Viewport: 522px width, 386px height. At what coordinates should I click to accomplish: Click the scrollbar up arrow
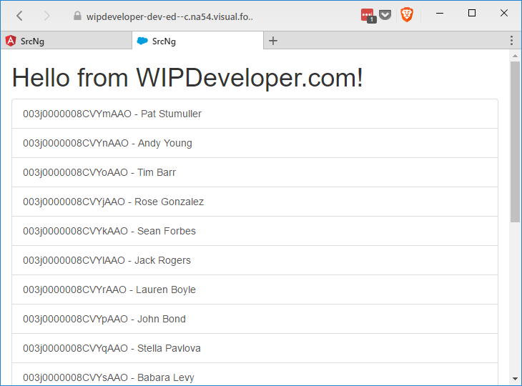[x=516, y=56]
